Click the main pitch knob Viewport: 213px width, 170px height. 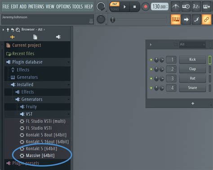pos(101,19)
